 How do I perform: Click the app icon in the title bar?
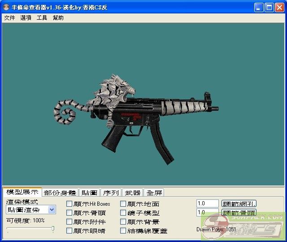[6, 8]
